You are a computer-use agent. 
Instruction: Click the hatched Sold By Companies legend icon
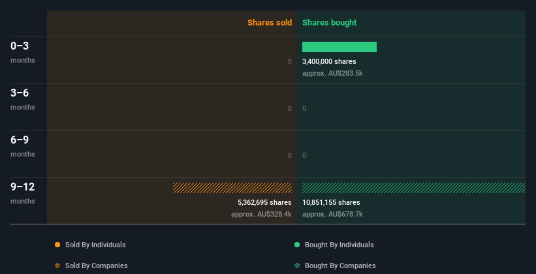(x=57, y=266)
